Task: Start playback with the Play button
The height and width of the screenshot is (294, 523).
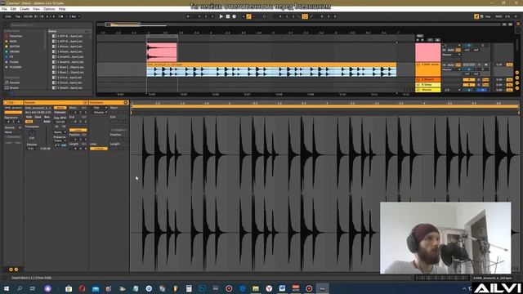Action: click(x=221, y=16)
